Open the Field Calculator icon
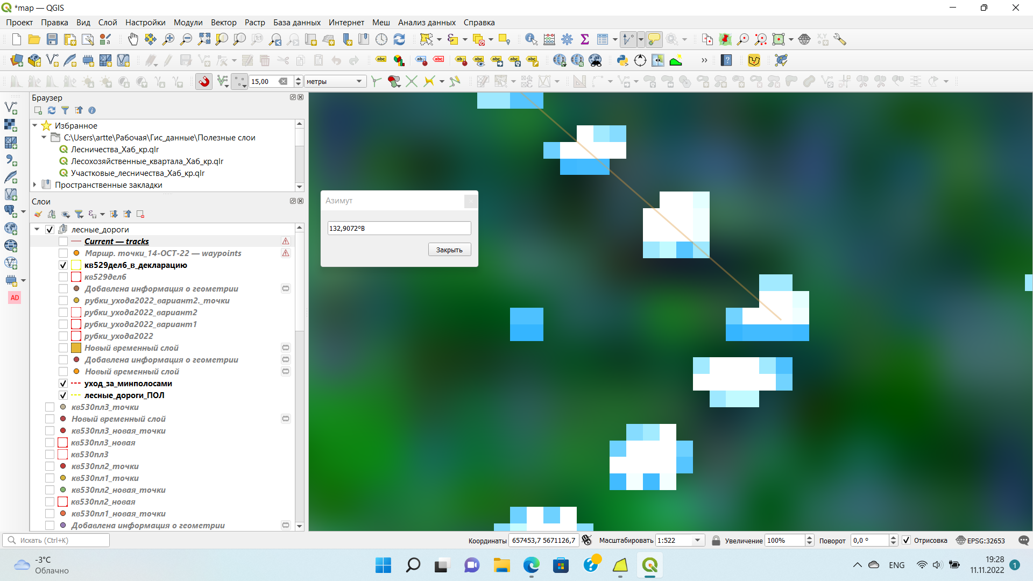The width and height of the screenshot is (1033, 581). [x=549, y=39]
